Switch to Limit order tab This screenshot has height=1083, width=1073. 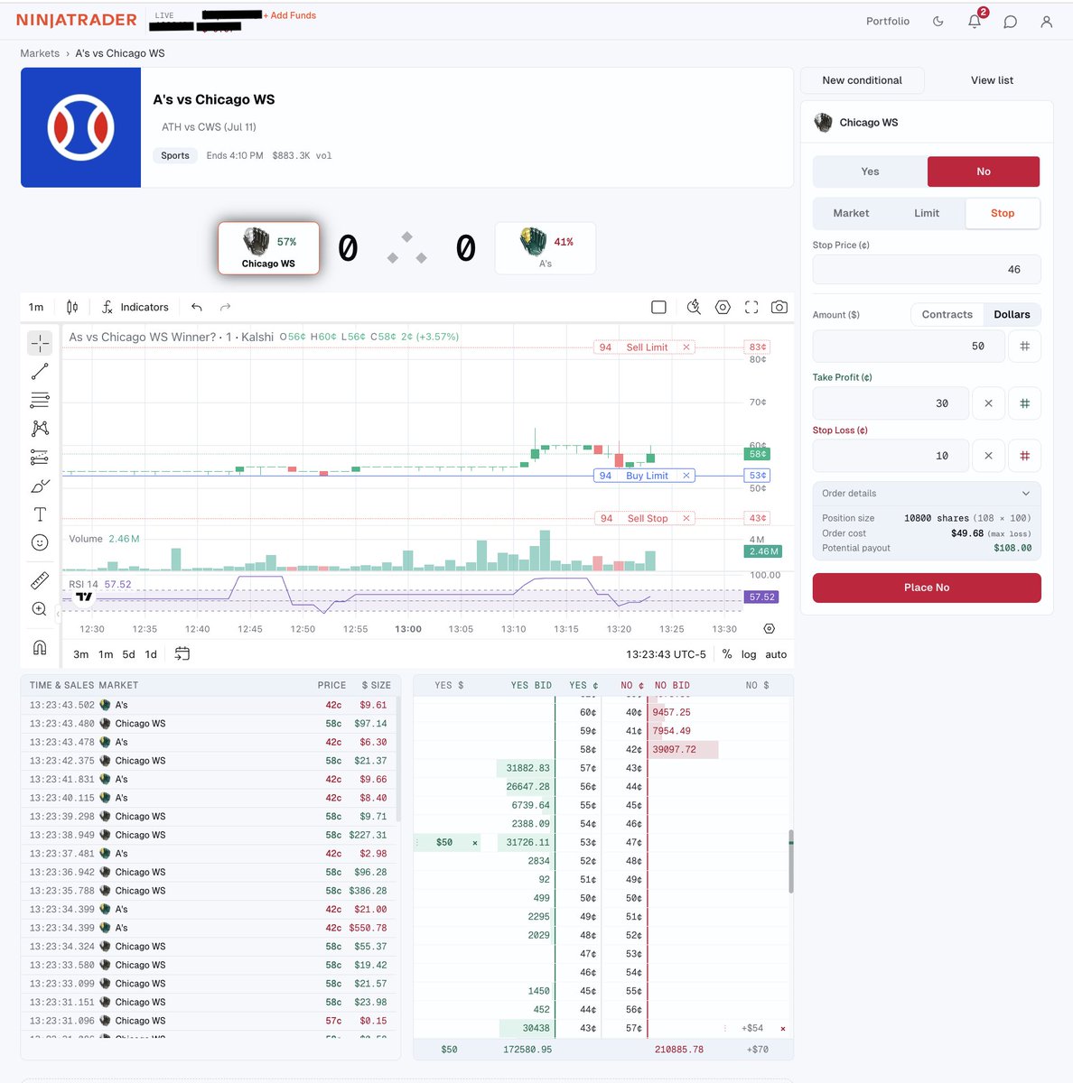pyautogui.click(x=927, y=213)
